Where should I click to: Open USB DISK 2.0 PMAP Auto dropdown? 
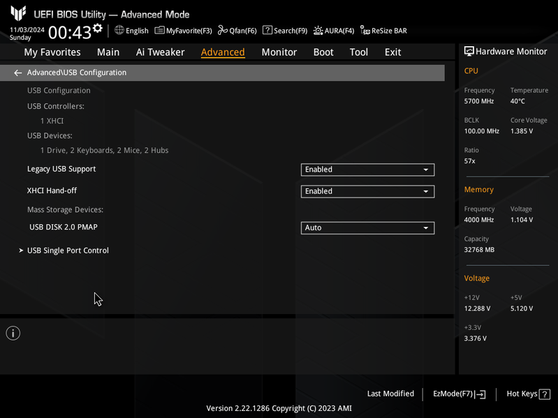367,227
